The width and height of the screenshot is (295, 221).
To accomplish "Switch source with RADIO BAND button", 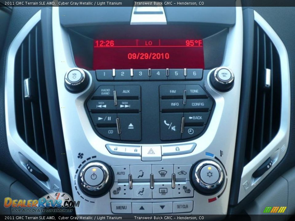I will click(x=104, y=92).
